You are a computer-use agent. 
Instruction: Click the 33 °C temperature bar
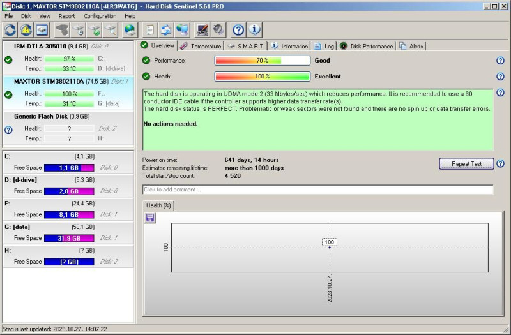click(69, 69)
